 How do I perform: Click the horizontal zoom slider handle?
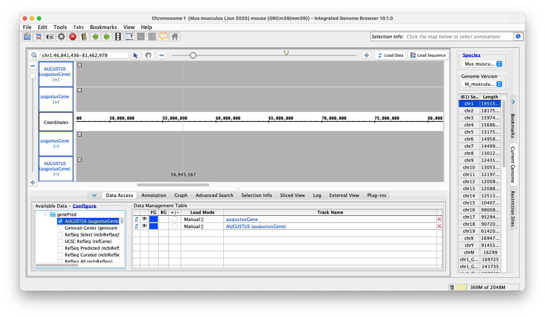193,55
